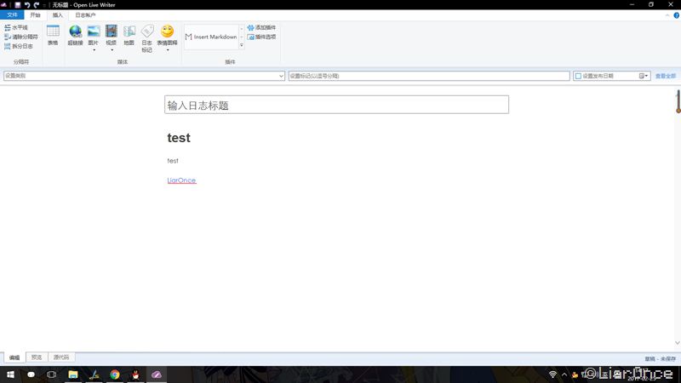Open QQ penguin icon in taskbar
Viewport: 681px width, 383px height.
tap(135, 374)
